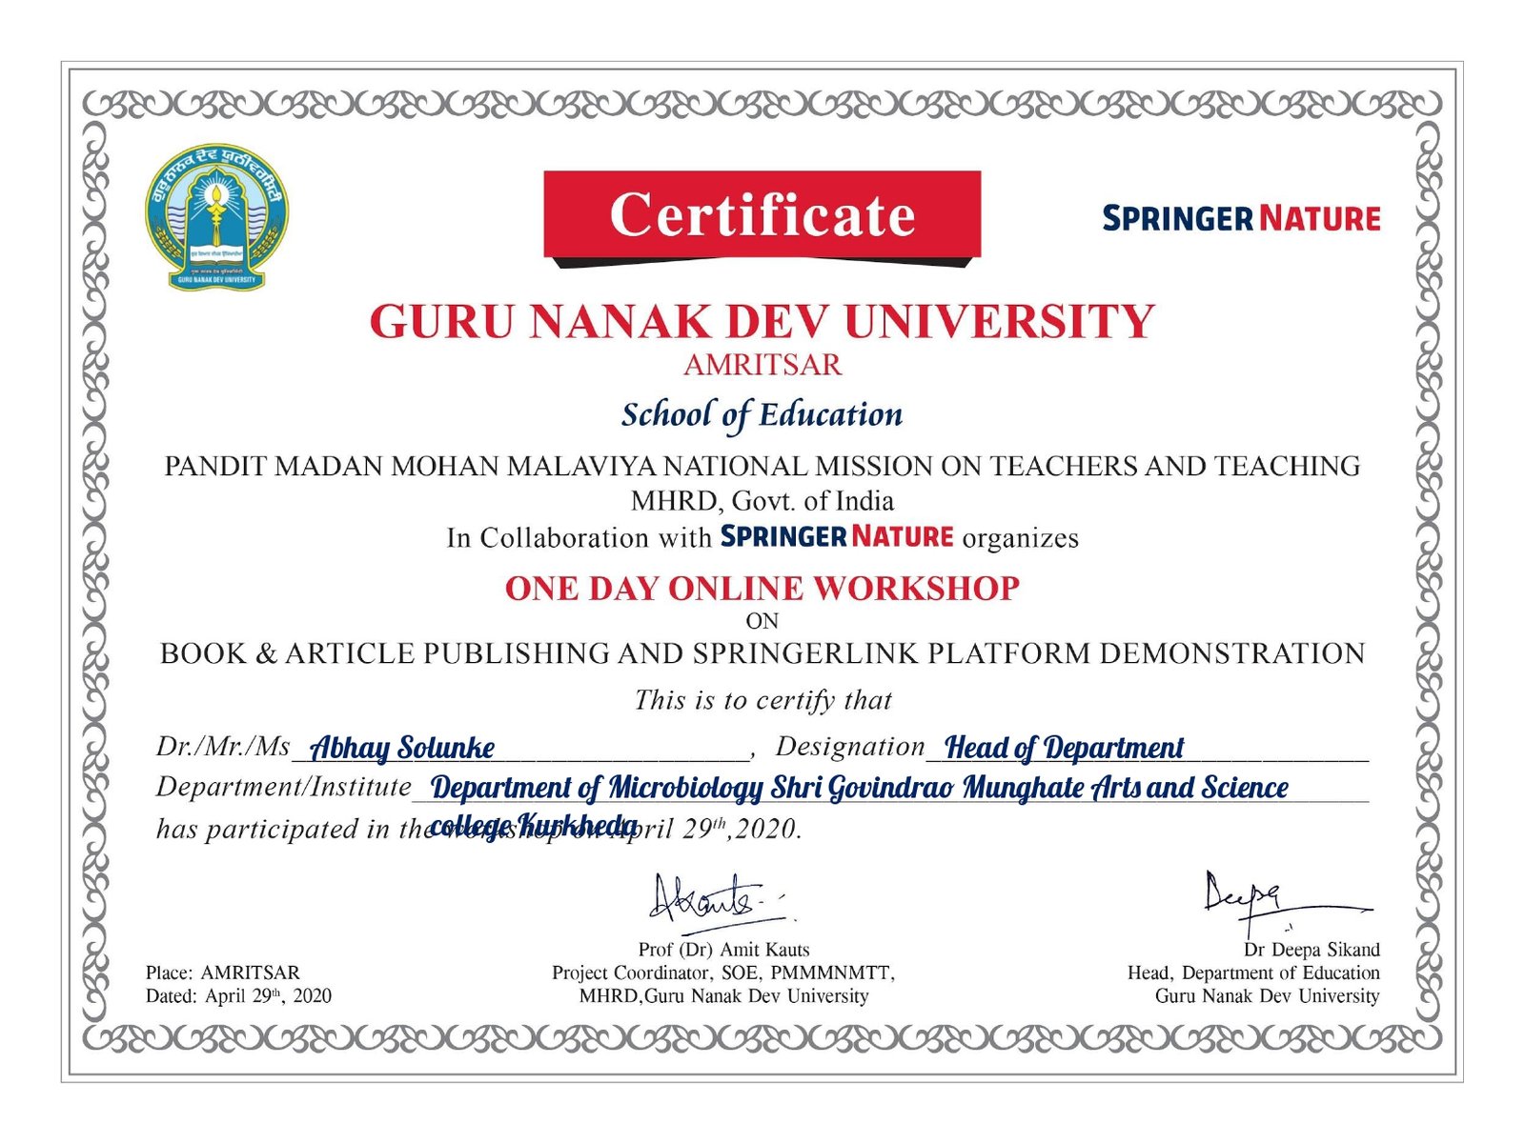
Task: Click the ONE DAY ONLINE WORKSHOP title
Action: (x=762, y=588)
